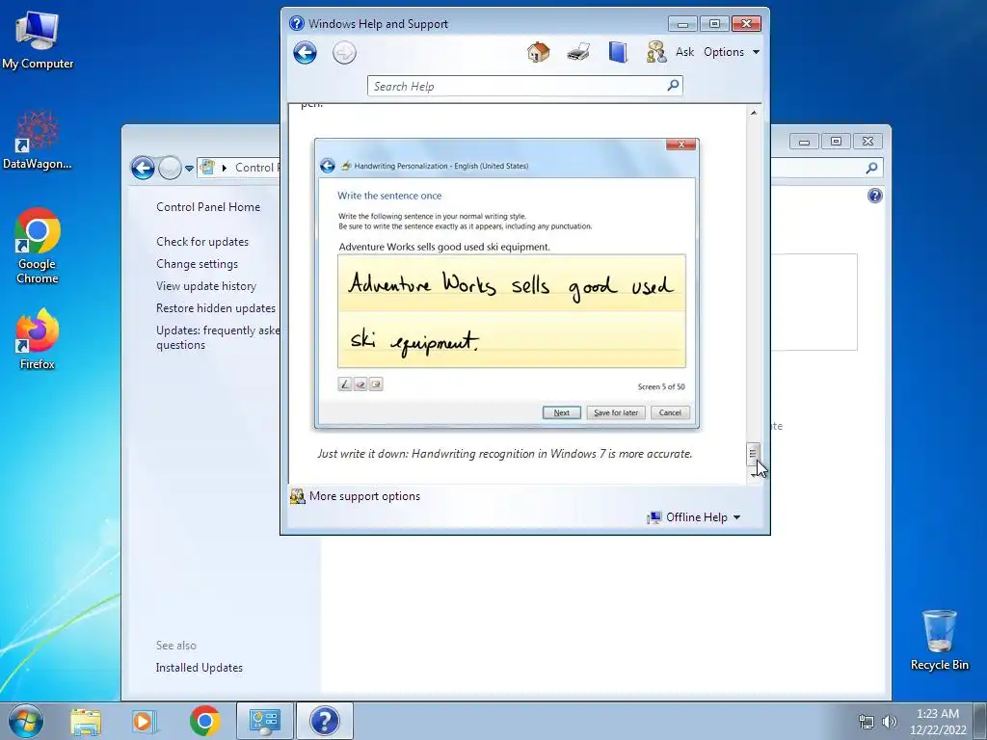The image size is (987, 740).
Task: Maximize the Windows Help and Support window
Action: click(714, 24)
